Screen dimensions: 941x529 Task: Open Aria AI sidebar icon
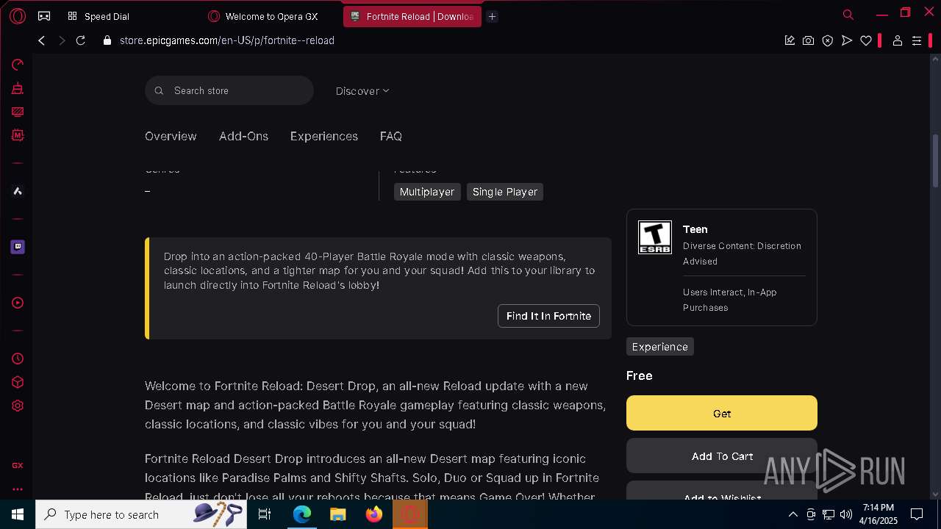click(18, 191)
